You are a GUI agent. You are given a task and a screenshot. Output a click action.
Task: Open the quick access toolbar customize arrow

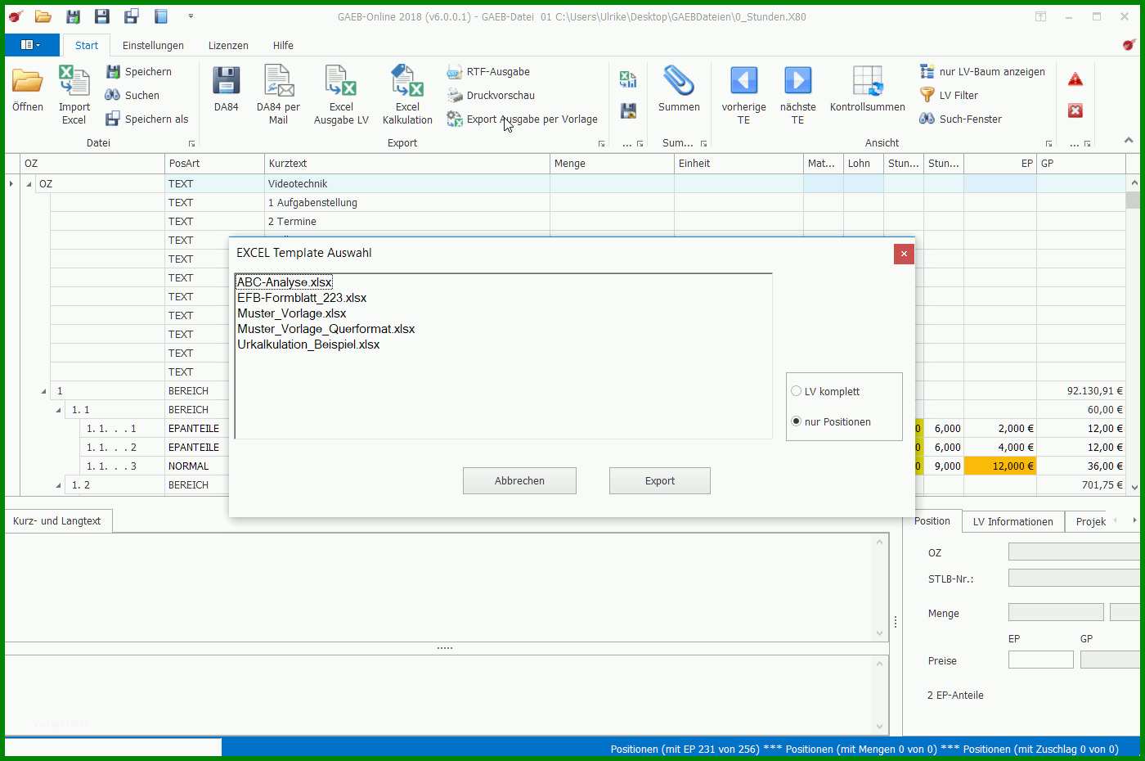pyautogui.click(x=191, y=16)
